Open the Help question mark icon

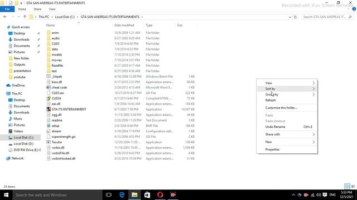coord(354,9)
